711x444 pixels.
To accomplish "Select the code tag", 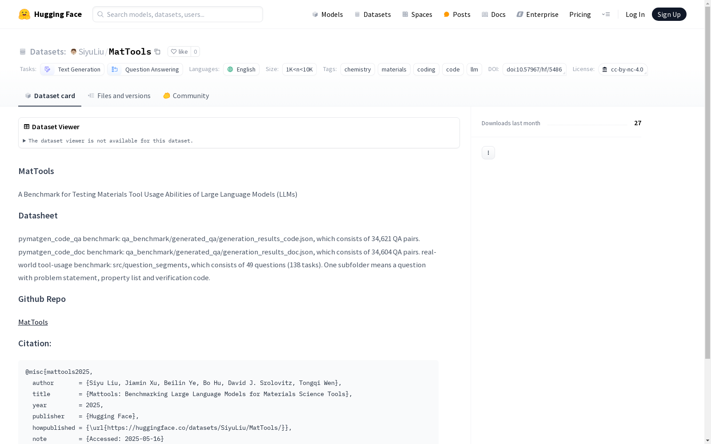I will (x=453, y=69).
